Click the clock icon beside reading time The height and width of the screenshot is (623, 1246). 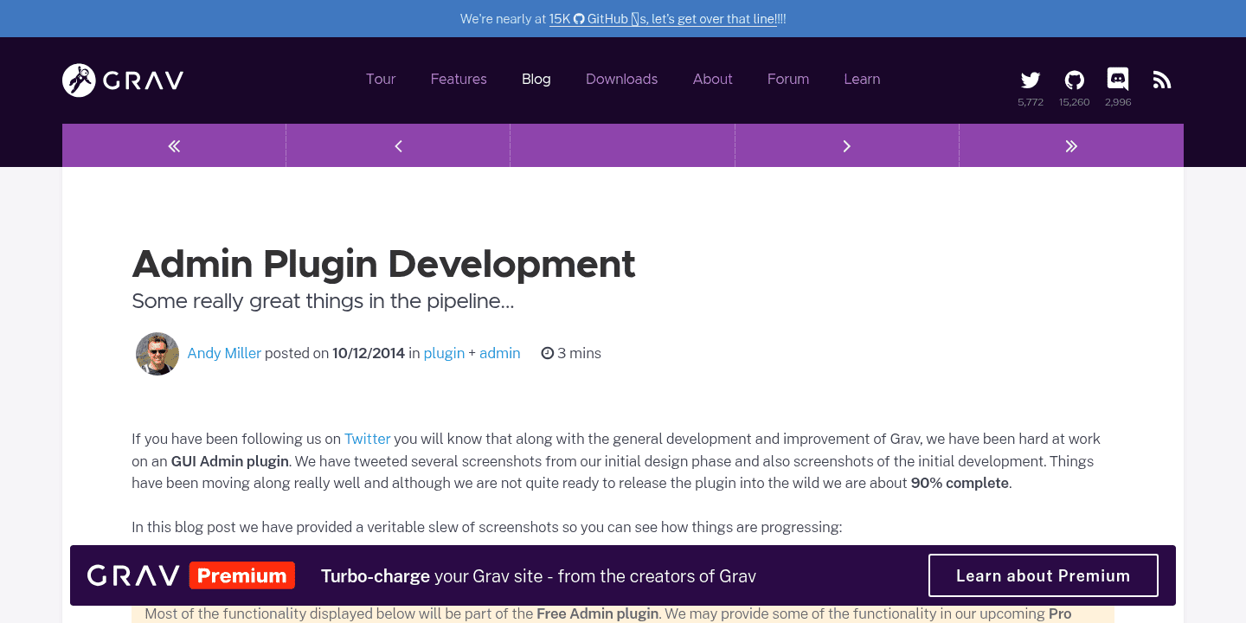[x=547, y=353]
